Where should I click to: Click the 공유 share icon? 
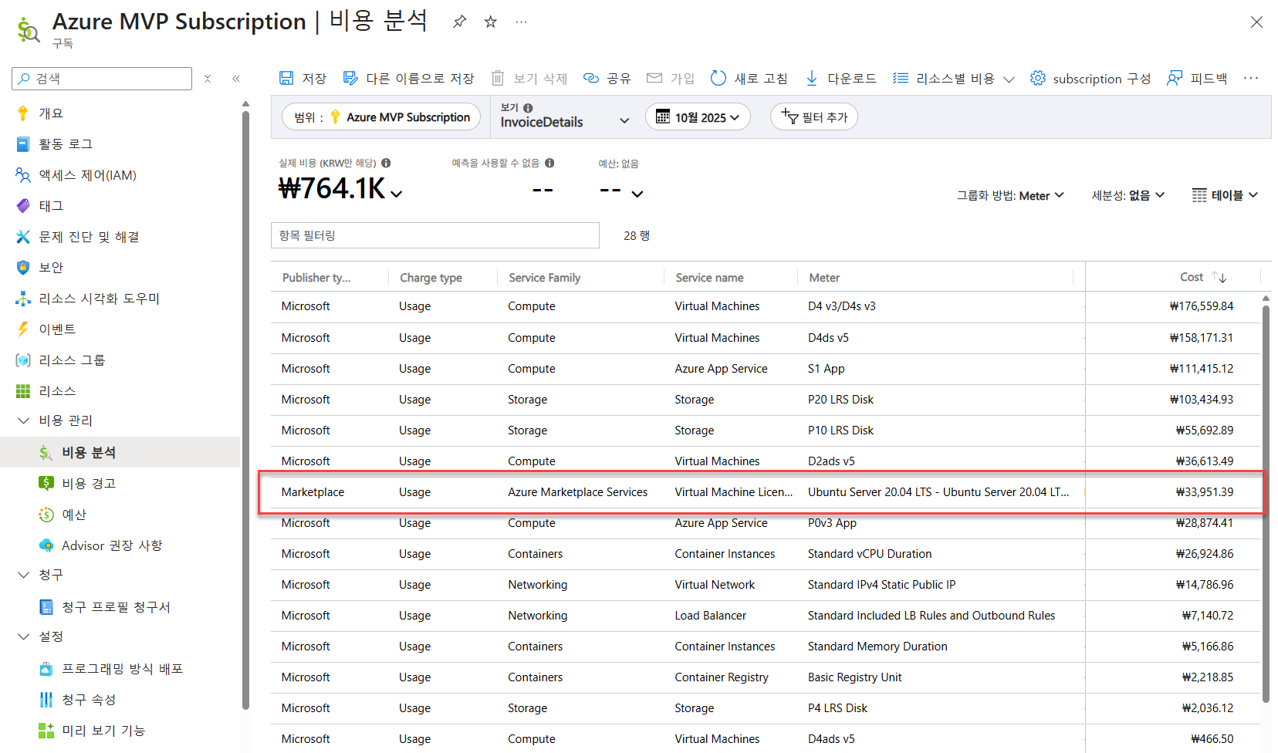click(x=591, y=78)
